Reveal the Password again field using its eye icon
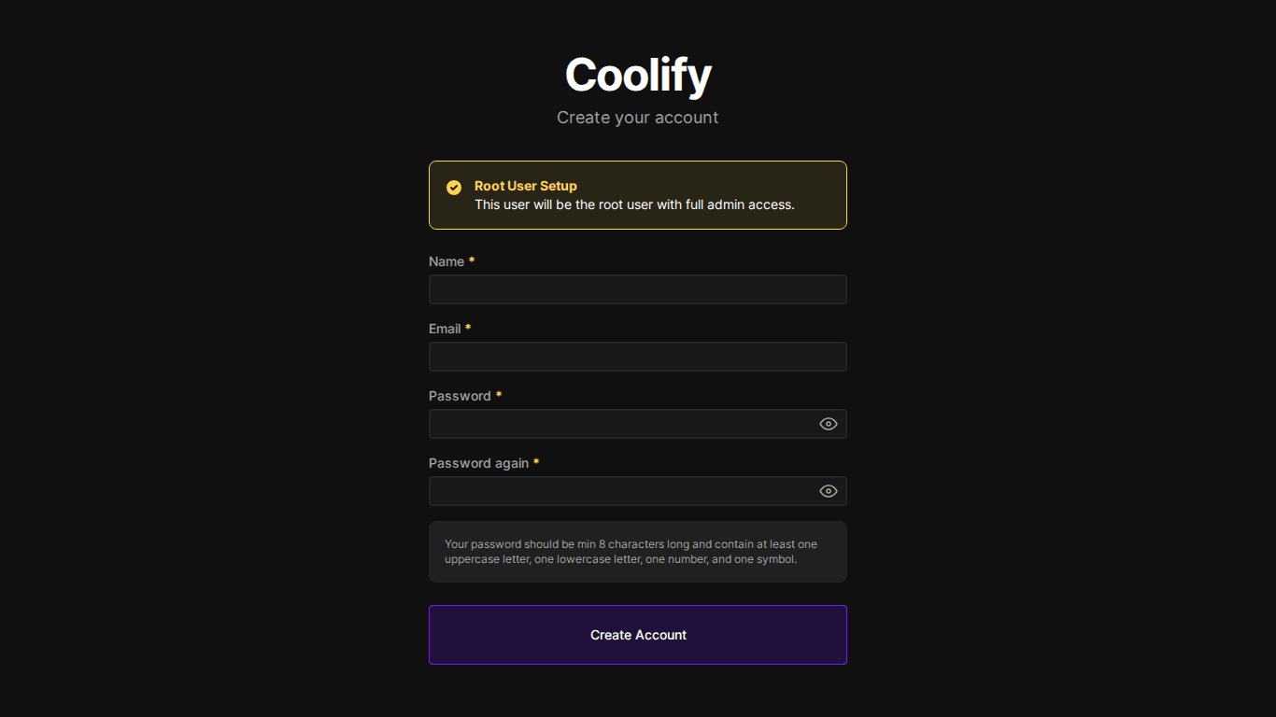The height and width of the screenshot is (717, 1276). [x=828, y=491]
